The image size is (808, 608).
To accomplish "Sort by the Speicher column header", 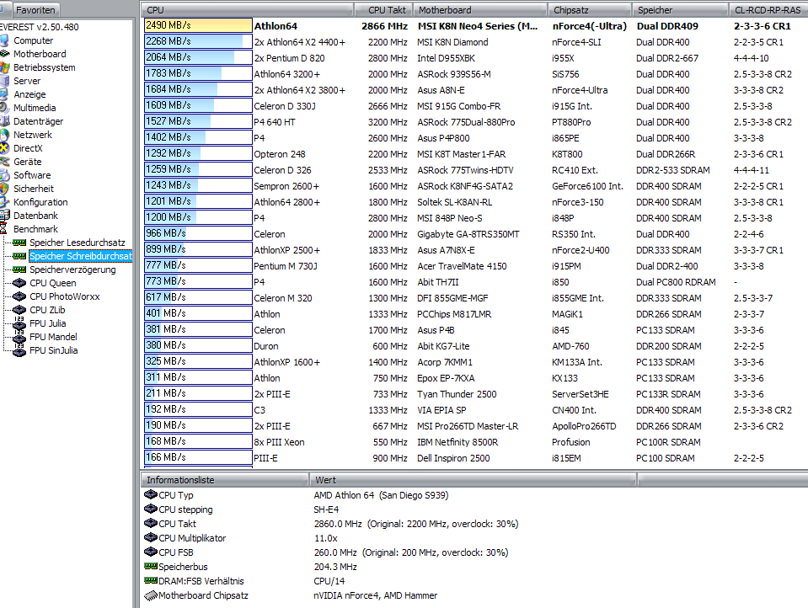I will click(680, 10).
